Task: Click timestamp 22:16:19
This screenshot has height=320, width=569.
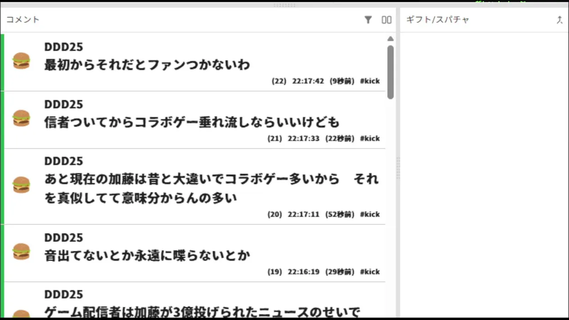Action: coord(304,272)
